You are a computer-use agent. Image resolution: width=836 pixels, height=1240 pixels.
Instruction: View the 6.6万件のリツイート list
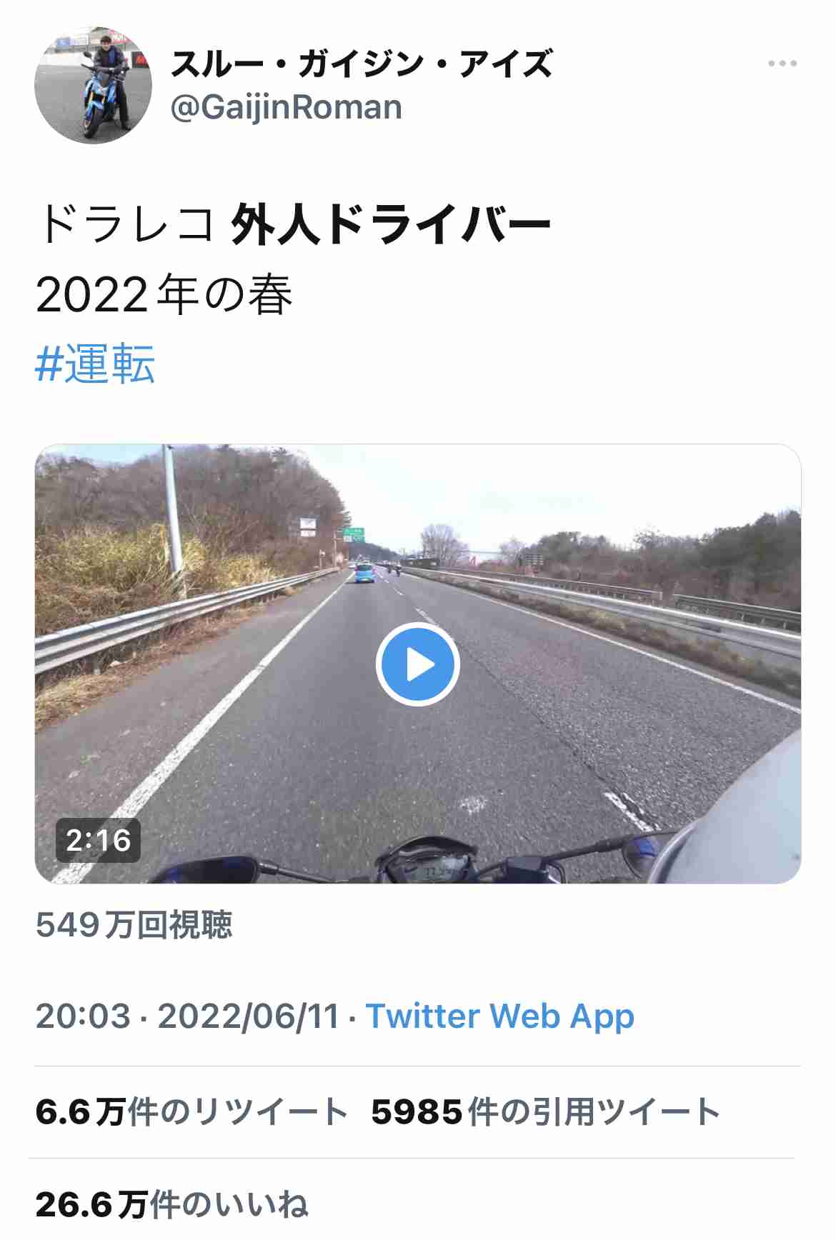(x=191, y=1111)
